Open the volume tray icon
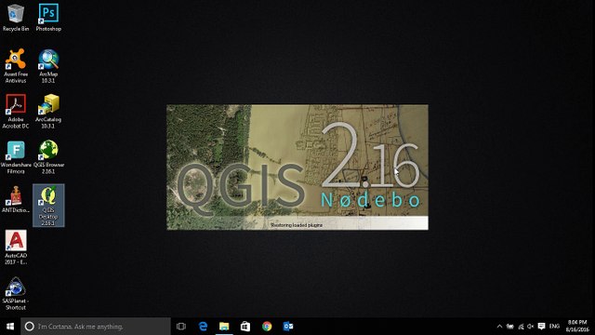 click(x=531, y=327)
